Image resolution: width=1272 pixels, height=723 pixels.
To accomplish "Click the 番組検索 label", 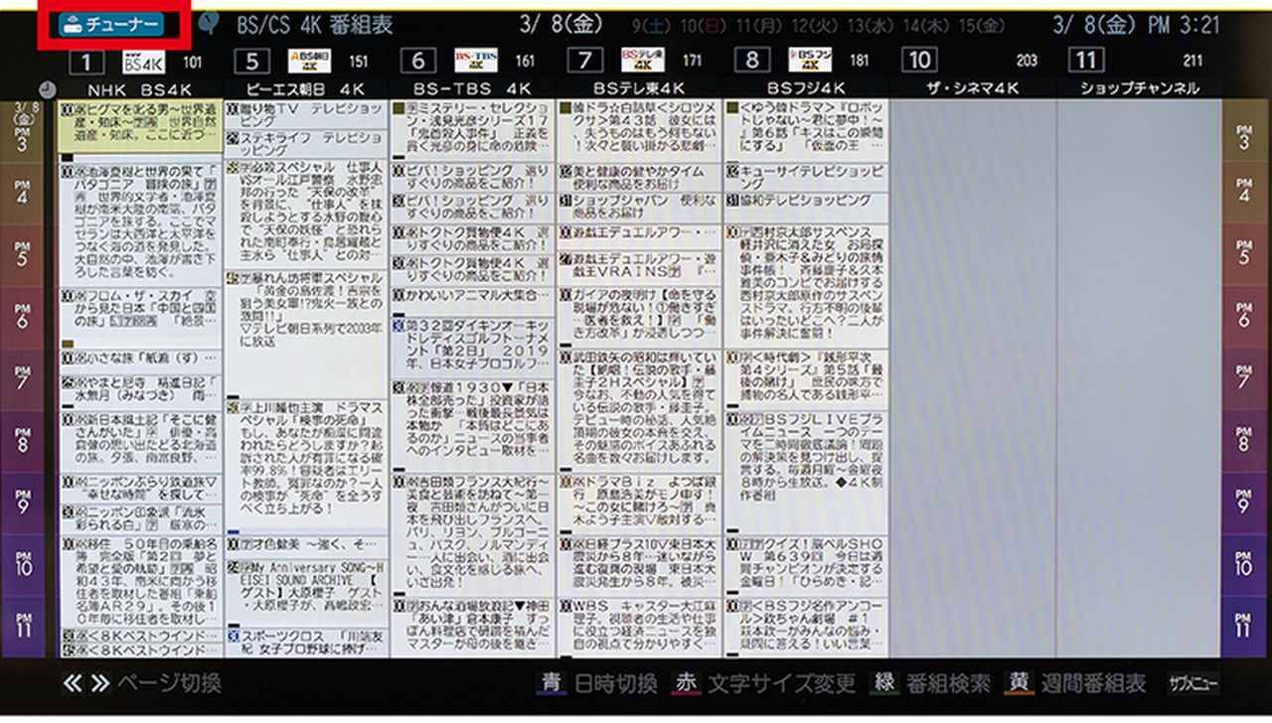I will click(x=947, y=684).
